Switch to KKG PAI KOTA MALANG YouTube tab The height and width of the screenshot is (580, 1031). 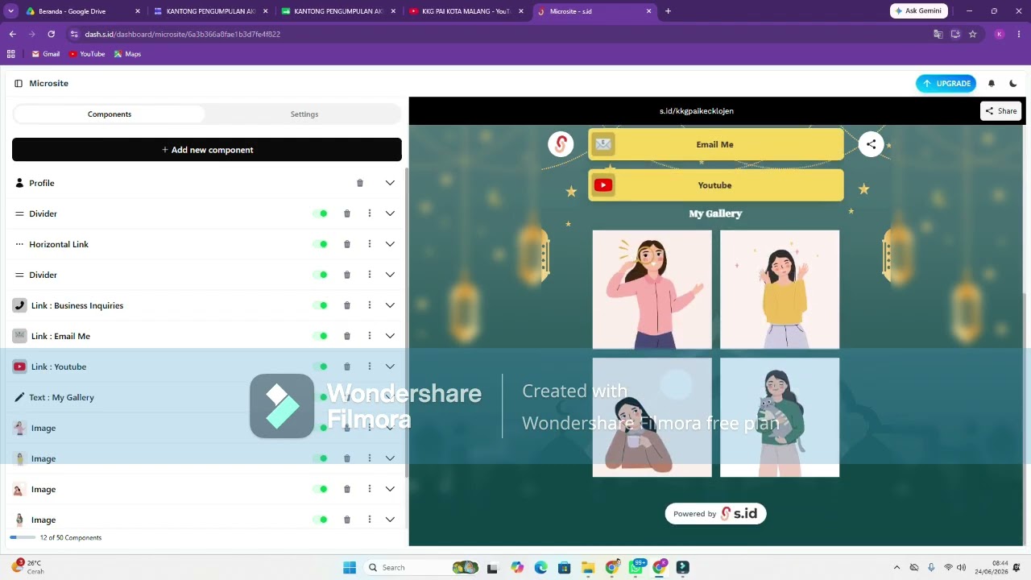pos(466,11)
